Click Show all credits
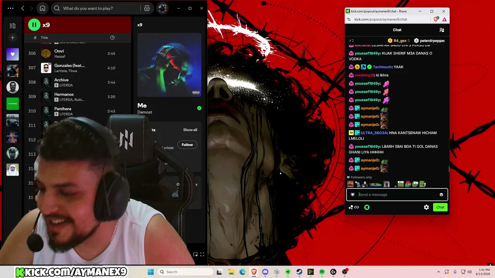The width and height of the screenshot is (495, 278). 190,130
